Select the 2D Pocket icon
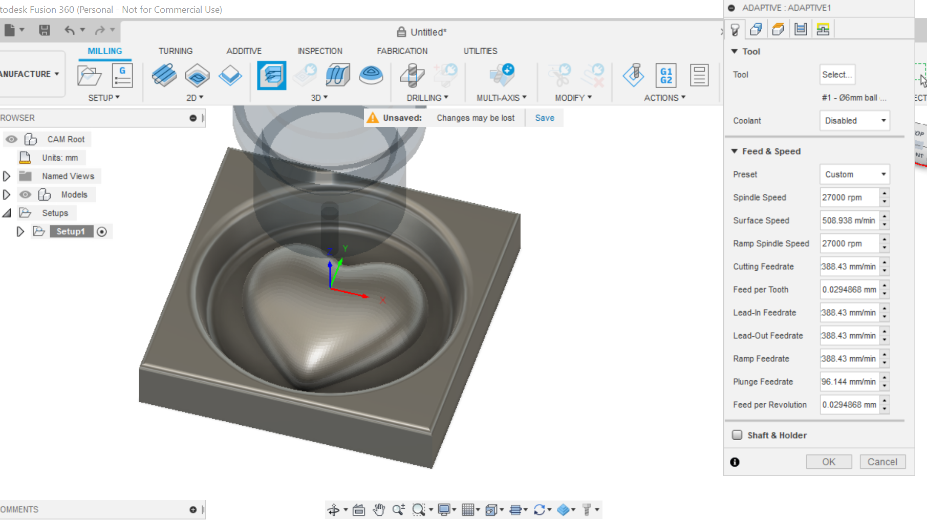Screen dimensions: 927x521 (197, 75)
